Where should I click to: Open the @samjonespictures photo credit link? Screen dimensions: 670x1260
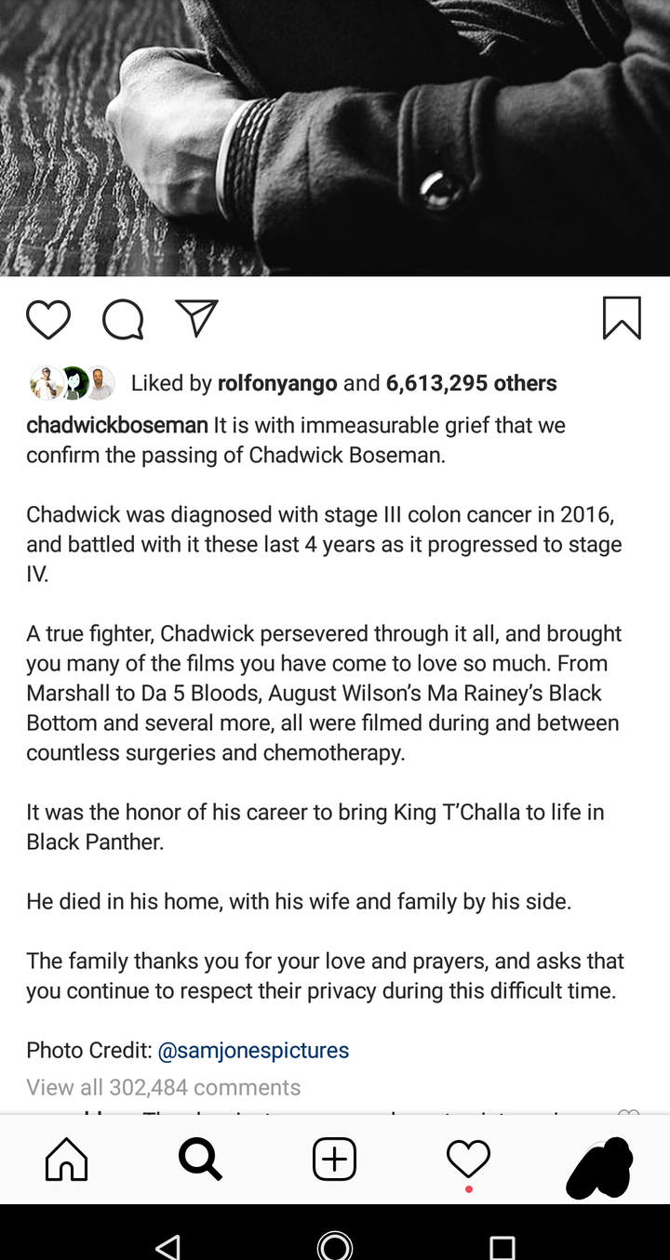(253, 1050)
